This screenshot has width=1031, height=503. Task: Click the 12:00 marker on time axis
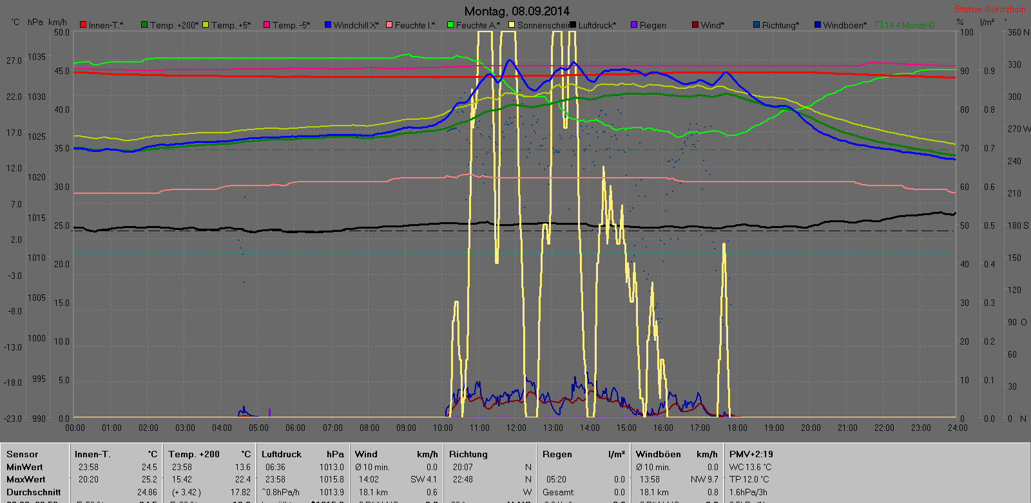(x=516, y=428)
